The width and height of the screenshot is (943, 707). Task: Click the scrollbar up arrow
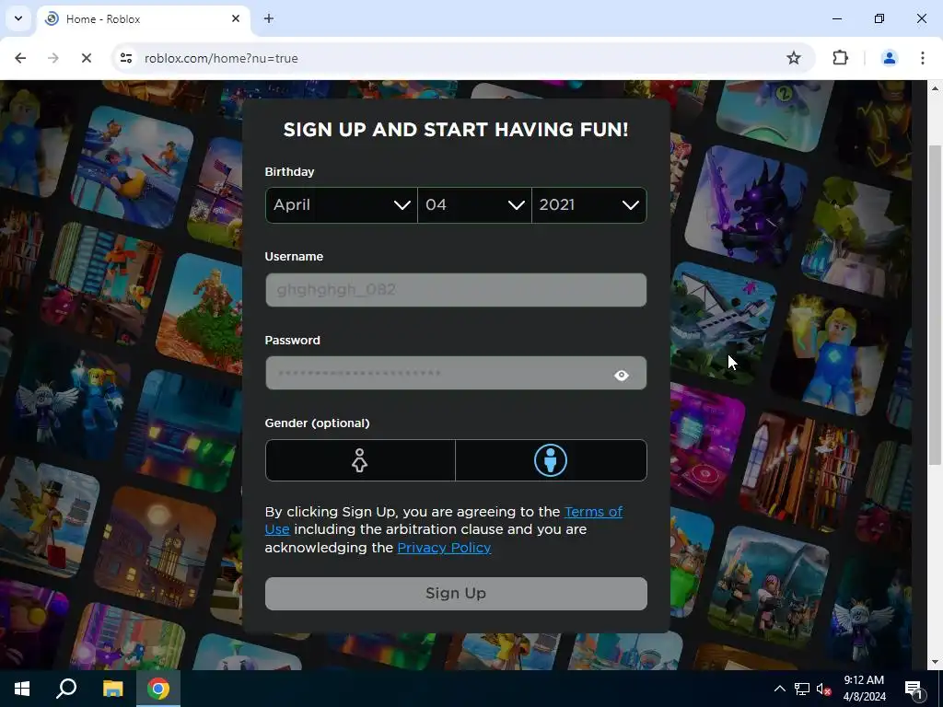tap(935, 88)
